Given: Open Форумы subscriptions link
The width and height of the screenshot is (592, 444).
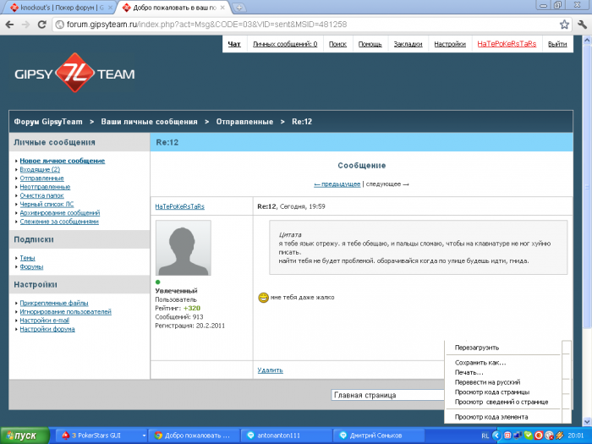Looking at the screenshot, I should coord(31,266).
